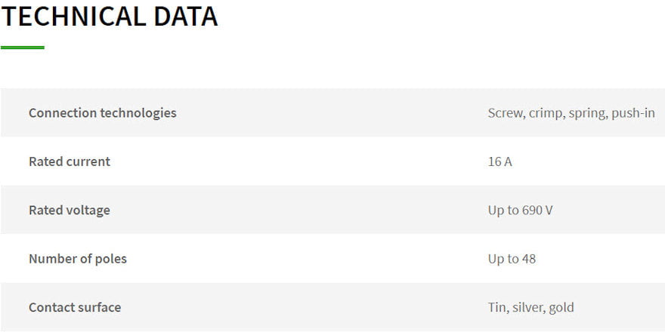Select the Connection technologies row label

click(102, 113)
